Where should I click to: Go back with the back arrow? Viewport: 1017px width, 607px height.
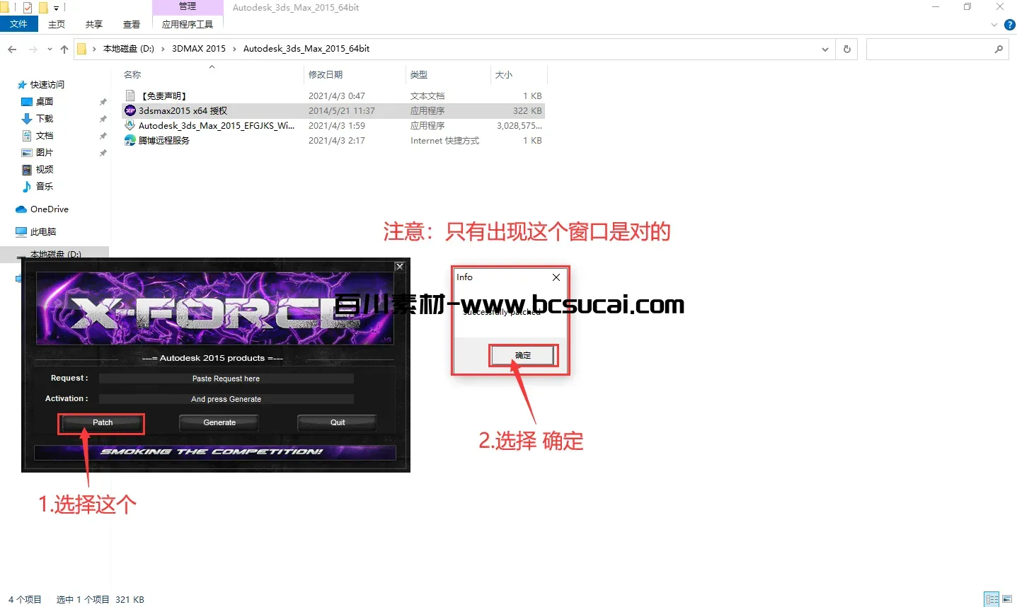click(x=12, y=49)
